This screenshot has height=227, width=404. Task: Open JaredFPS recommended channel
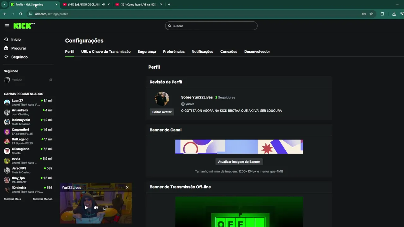(x=28, y=170)
